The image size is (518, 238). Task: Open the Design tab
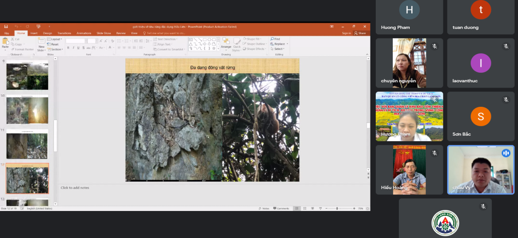click(x=47, y=33)
